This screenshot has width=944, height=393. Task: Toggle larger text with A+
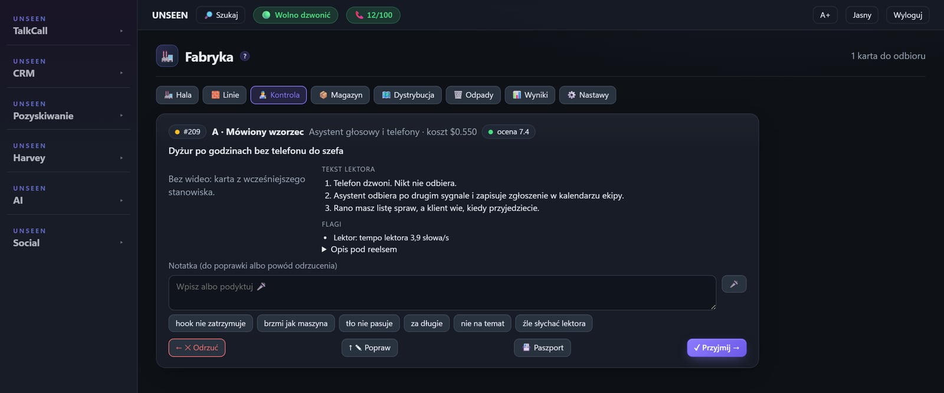click(825, 15)
